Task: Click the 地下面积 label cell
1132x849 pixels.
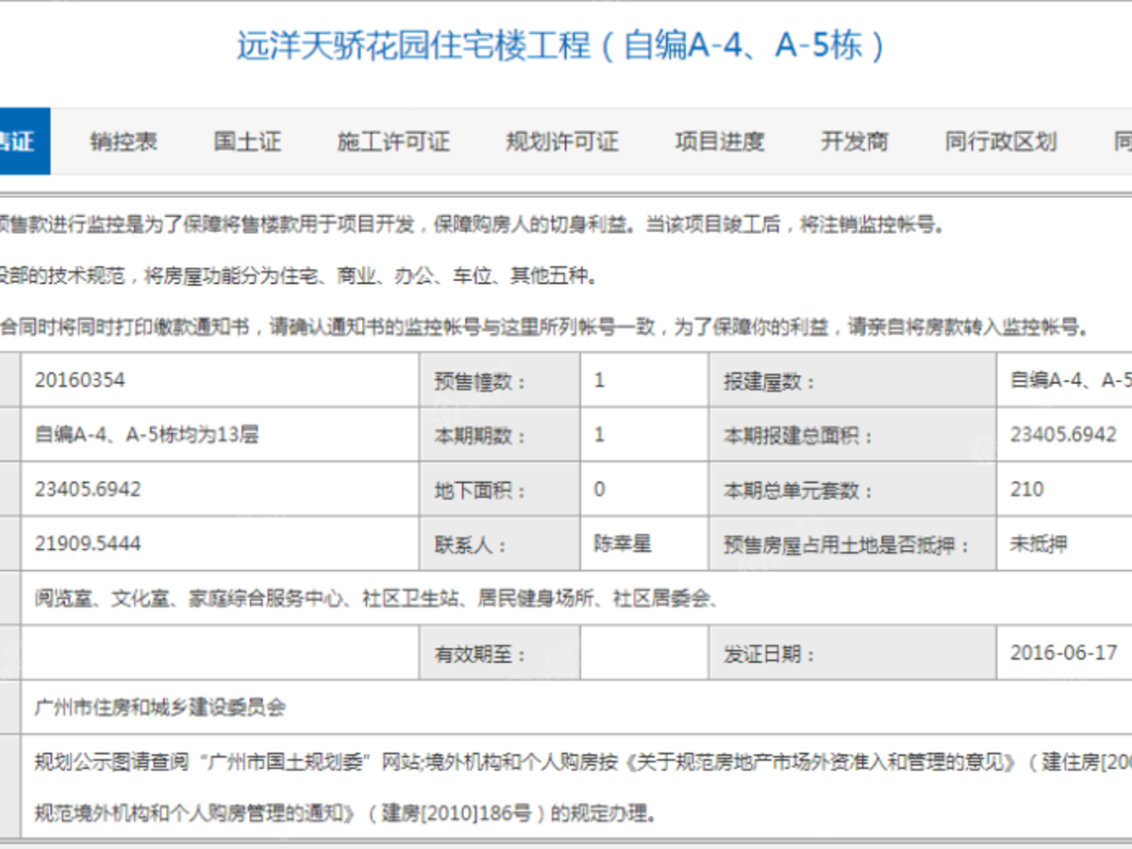Action: 500,491
